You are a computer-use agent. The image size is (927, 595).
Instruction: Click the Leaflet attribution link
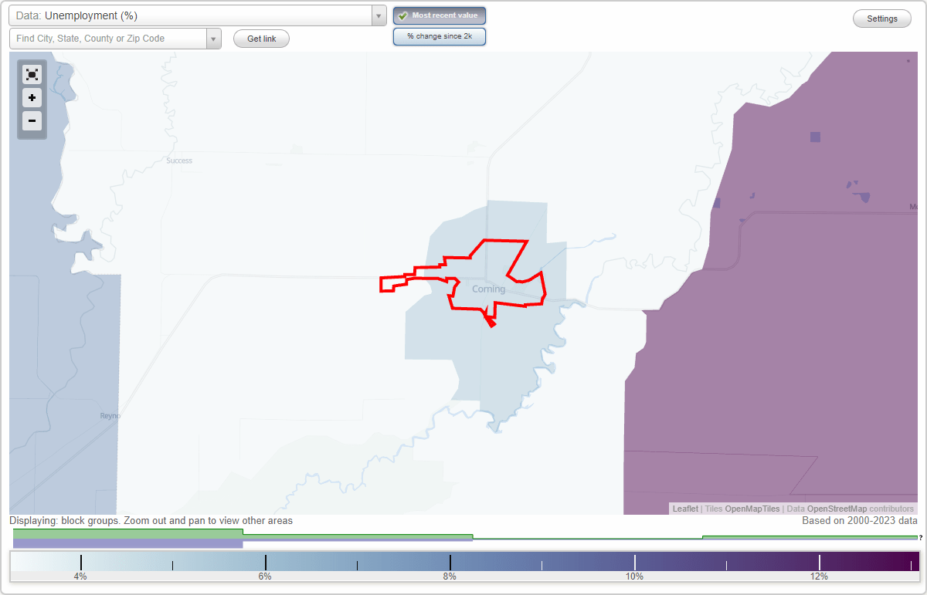(x=685, y=509)
